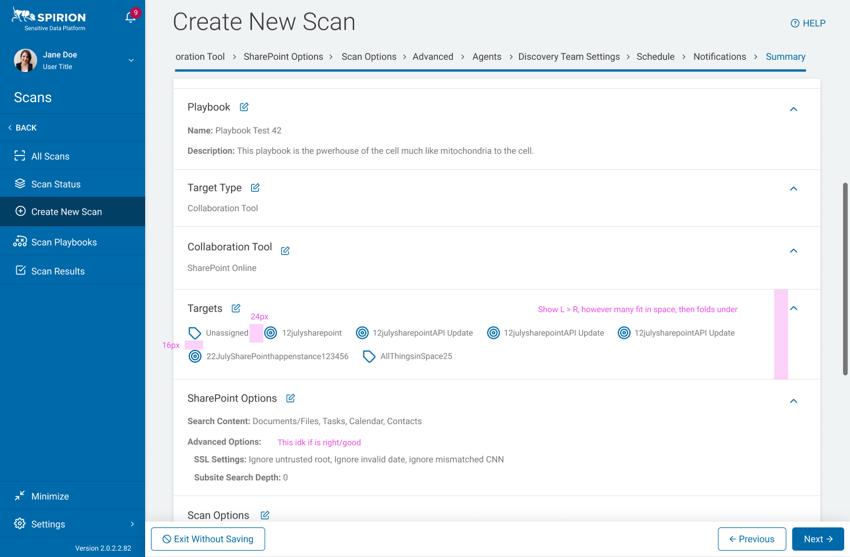Collapse the Playbook section
The height and width of the screenshot is (557, 850).
point(794,109)
